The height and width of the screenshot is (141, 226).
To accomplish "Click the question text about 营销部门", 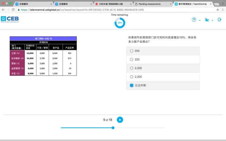I will tap(162, 39).
